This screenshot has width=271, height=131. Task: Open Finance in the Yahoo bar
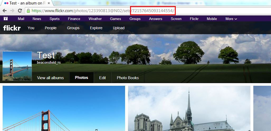click(74, 19)
